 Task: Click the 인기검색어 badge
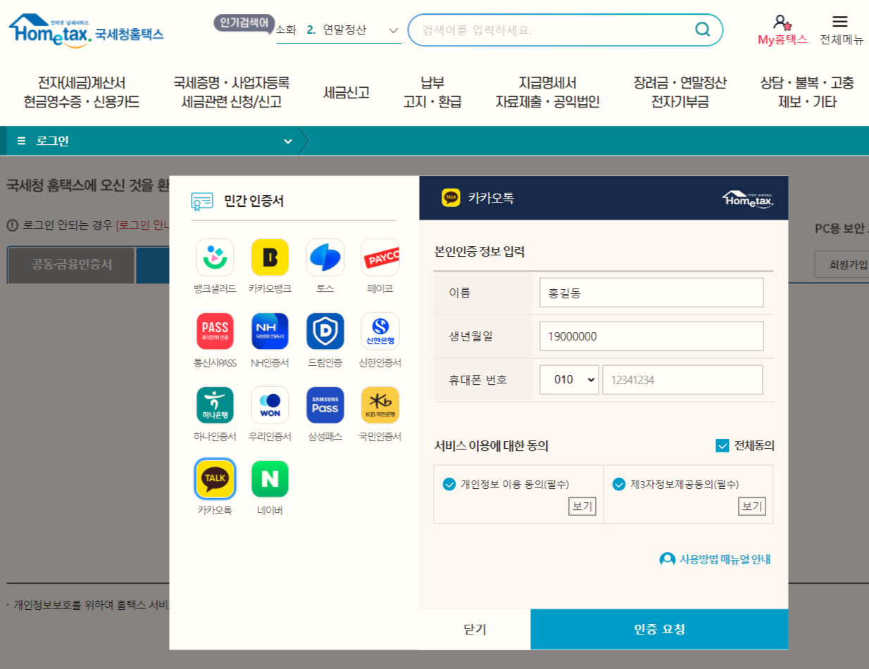pyautogui.click(x=244, y=23)
